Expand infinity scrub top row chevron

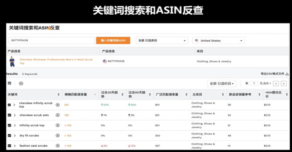15,125
